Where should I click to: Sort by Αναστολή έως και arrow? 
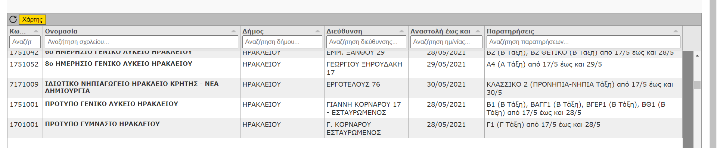point(478,31)
